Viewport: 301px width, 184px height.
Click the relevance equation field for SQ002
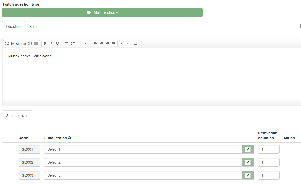point(269,162)
